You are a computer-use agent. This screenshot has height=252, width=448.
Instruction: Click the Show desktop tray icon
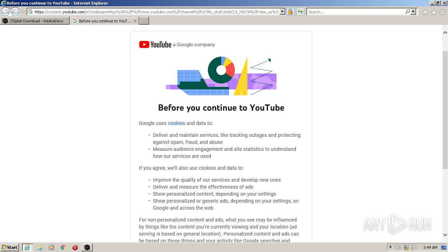(x=444, y=247)
